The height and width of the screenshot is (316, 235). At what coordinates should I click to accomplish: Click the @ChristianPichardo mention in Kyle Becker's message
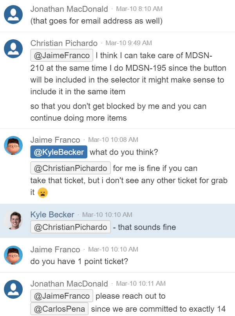[x=70, y=227]
